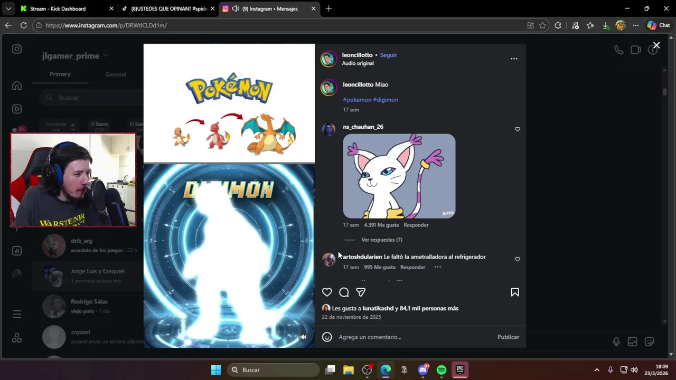Open the Audio original link
Image resolution: width=676 pixels, height=380 pixels.
click(x=358, y=63)
